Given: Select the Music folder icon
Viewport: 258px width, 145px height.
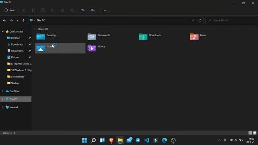Looking at the screenshot, I should (x=194, y=37).
